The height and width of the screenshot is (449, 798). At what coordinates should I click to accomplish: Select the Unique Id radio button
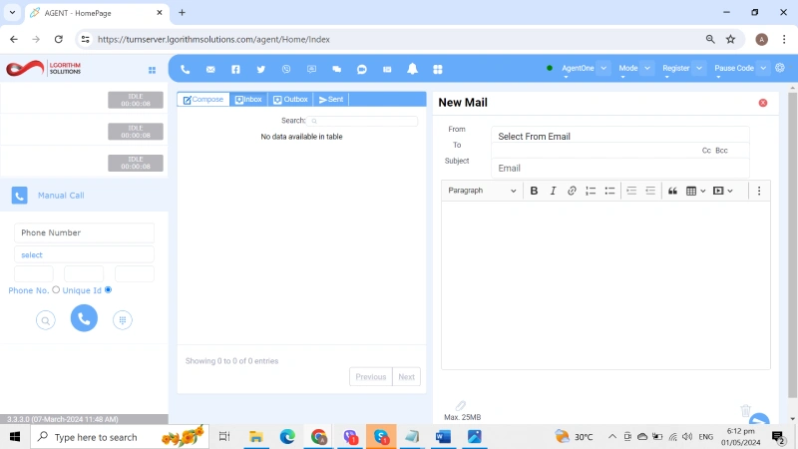[x=108, y=290]
